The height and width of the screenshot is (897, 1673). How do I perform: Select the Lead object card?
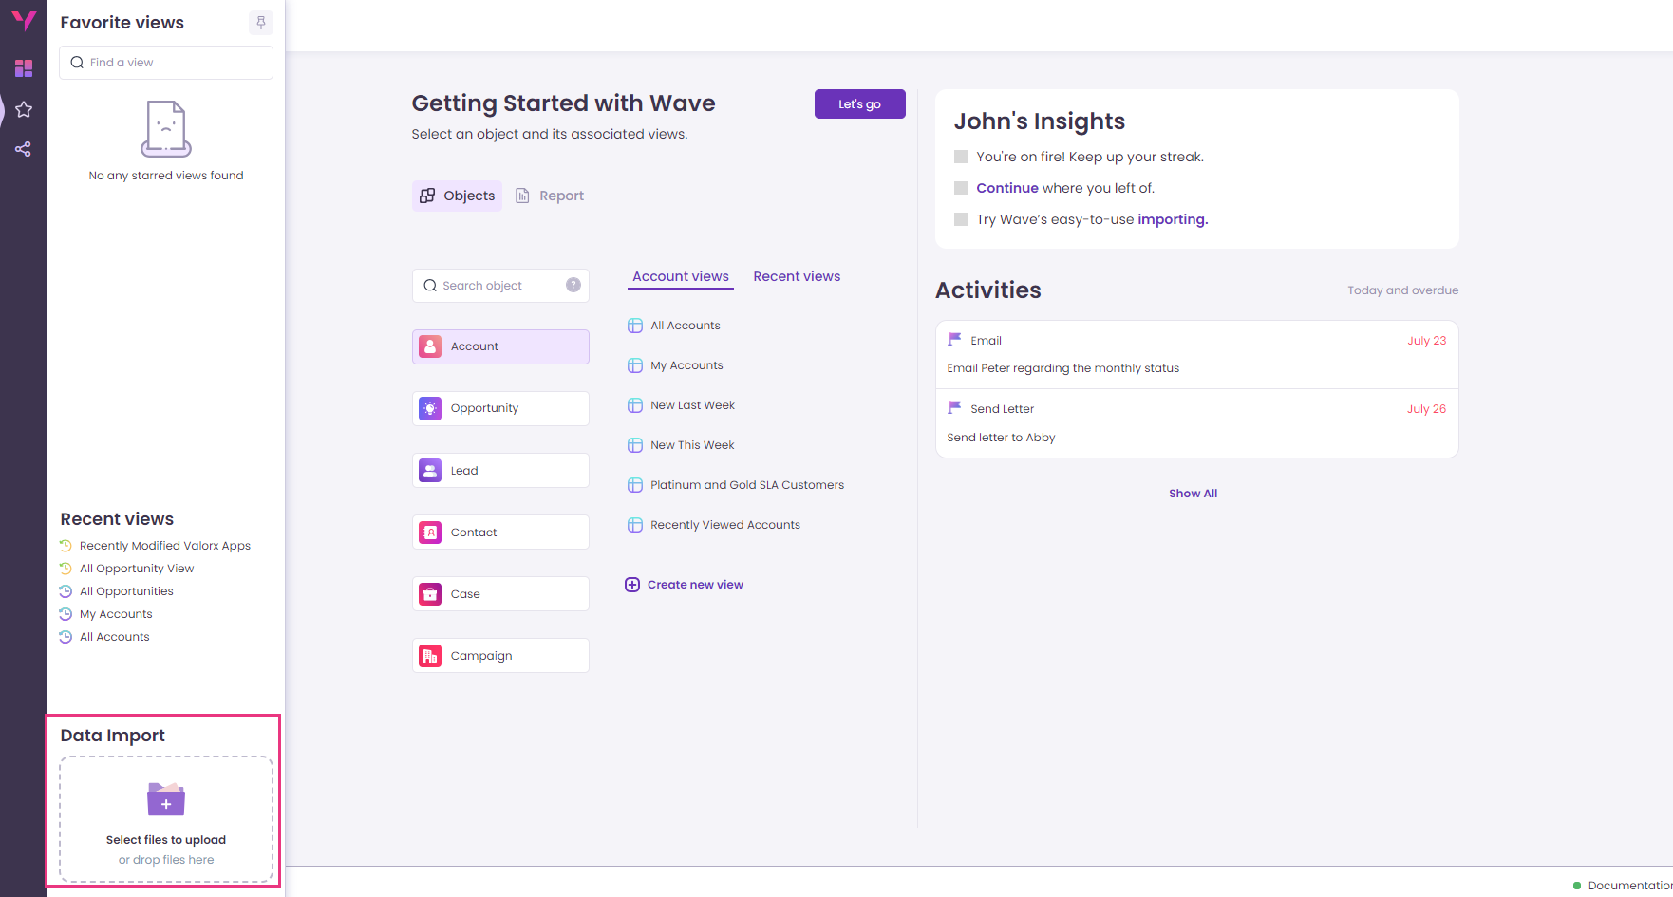point(500,470)
